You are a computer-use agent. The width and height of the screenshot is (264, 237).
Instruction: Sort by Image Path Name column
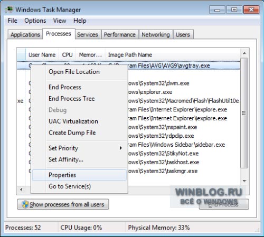coord(173,55)
